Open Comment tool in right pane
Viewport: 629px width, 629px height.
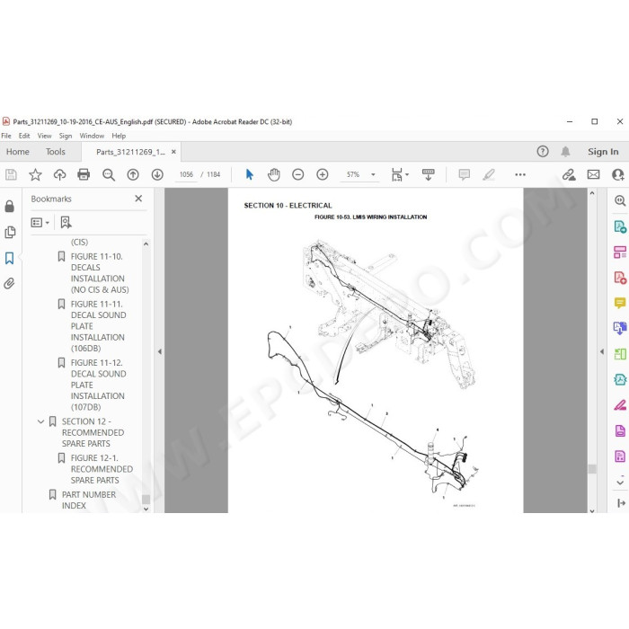coord(620,303)
